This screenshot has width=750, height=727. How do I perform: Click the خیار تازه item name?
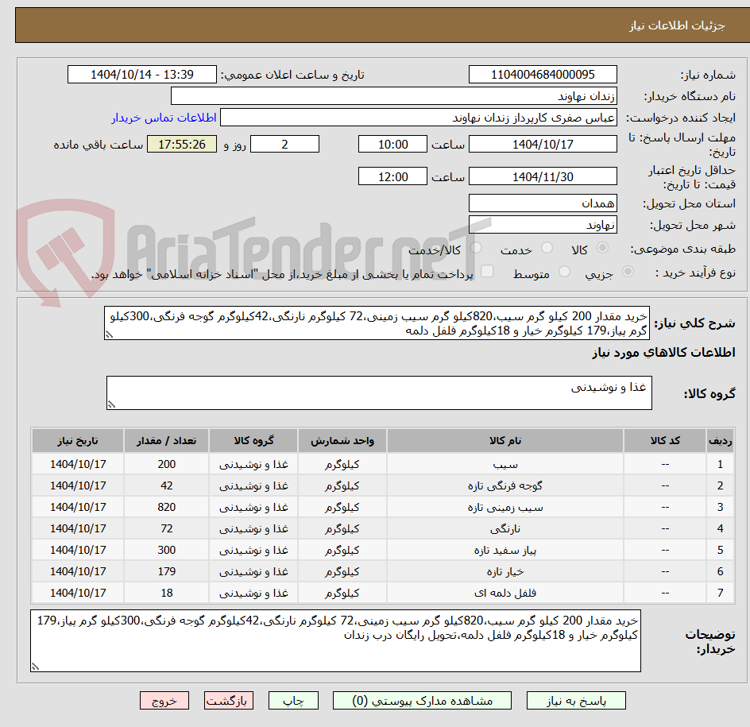(505, 572)
